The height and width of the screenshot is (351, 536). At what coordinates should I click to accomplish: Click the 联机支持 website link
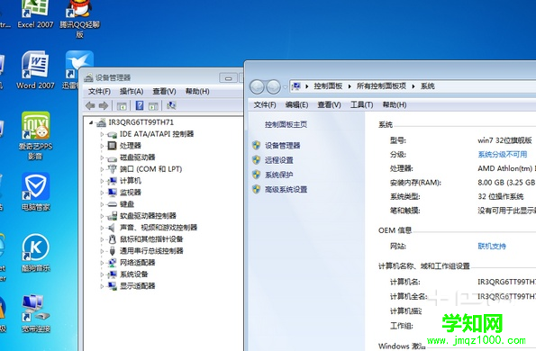tap(492, 246)
